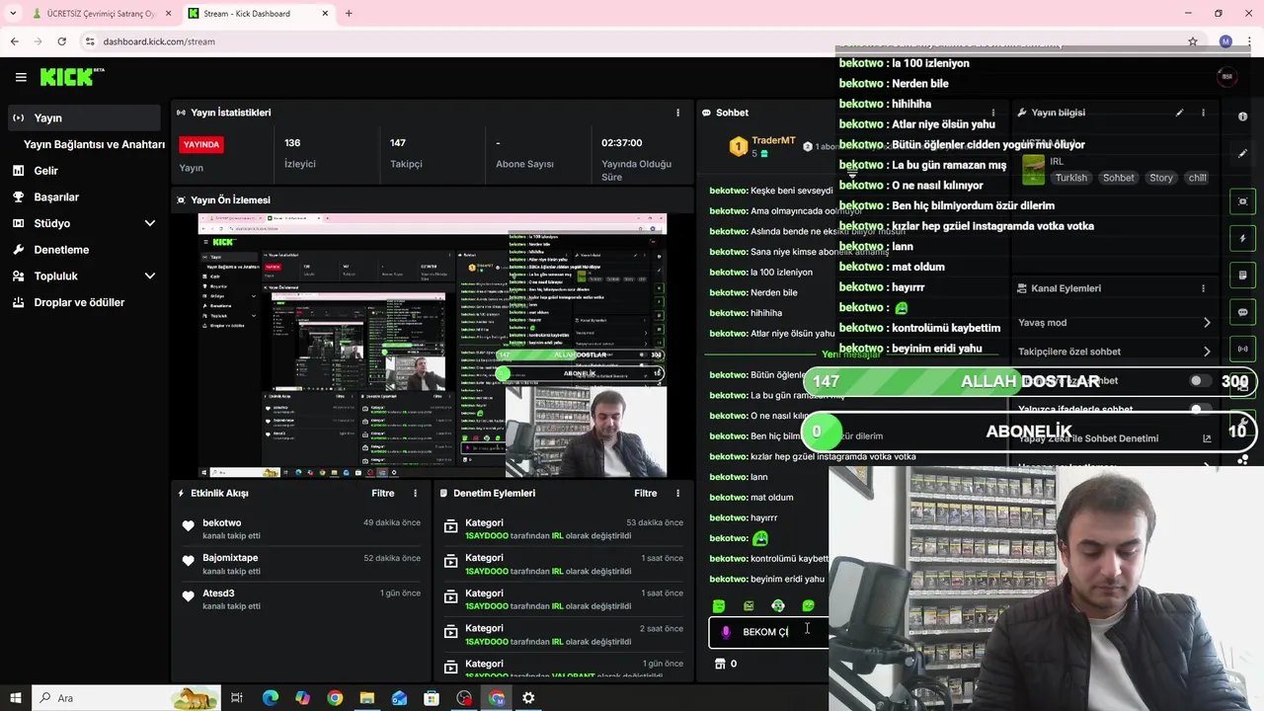Bookmark this page with star icon

pos(1193,41)
